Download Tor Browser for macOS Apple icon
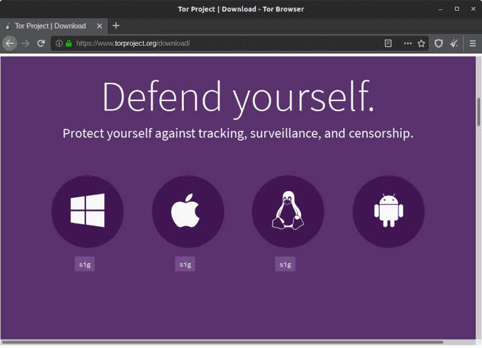The height and width of the screenshot is (348, 482). click(x=188, y=212)
